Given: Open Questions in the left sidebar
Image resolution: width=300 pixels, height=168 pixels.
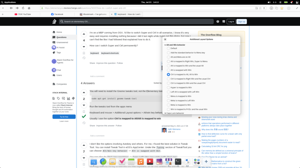Looking at the screenshot, I should tap(64, 37).
